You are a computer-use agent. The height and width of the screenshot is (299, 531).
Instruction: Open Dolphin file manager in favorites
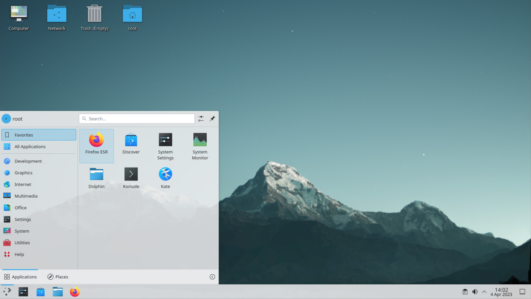[96, 178]
